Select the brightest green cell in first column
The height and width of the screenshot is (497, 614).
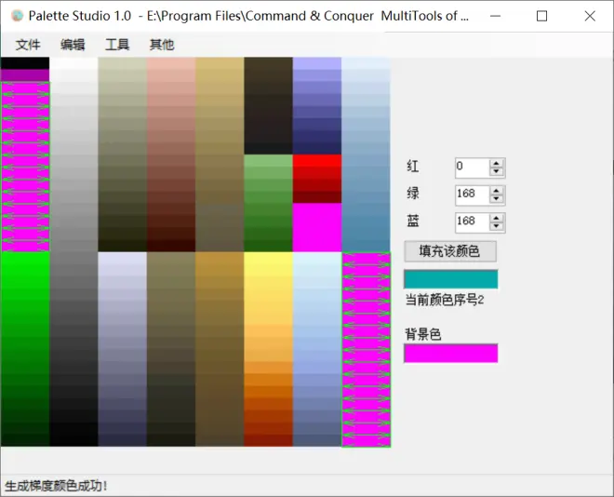point(25,258)
